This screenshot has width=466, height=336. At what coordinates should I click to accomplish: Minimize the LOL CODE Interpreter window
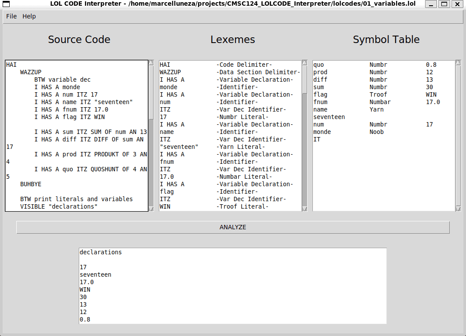[x=431, y=4]
